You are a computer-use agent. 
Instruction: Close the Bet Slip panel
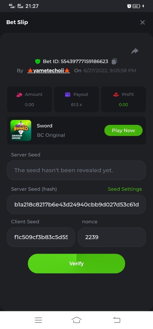142,22
